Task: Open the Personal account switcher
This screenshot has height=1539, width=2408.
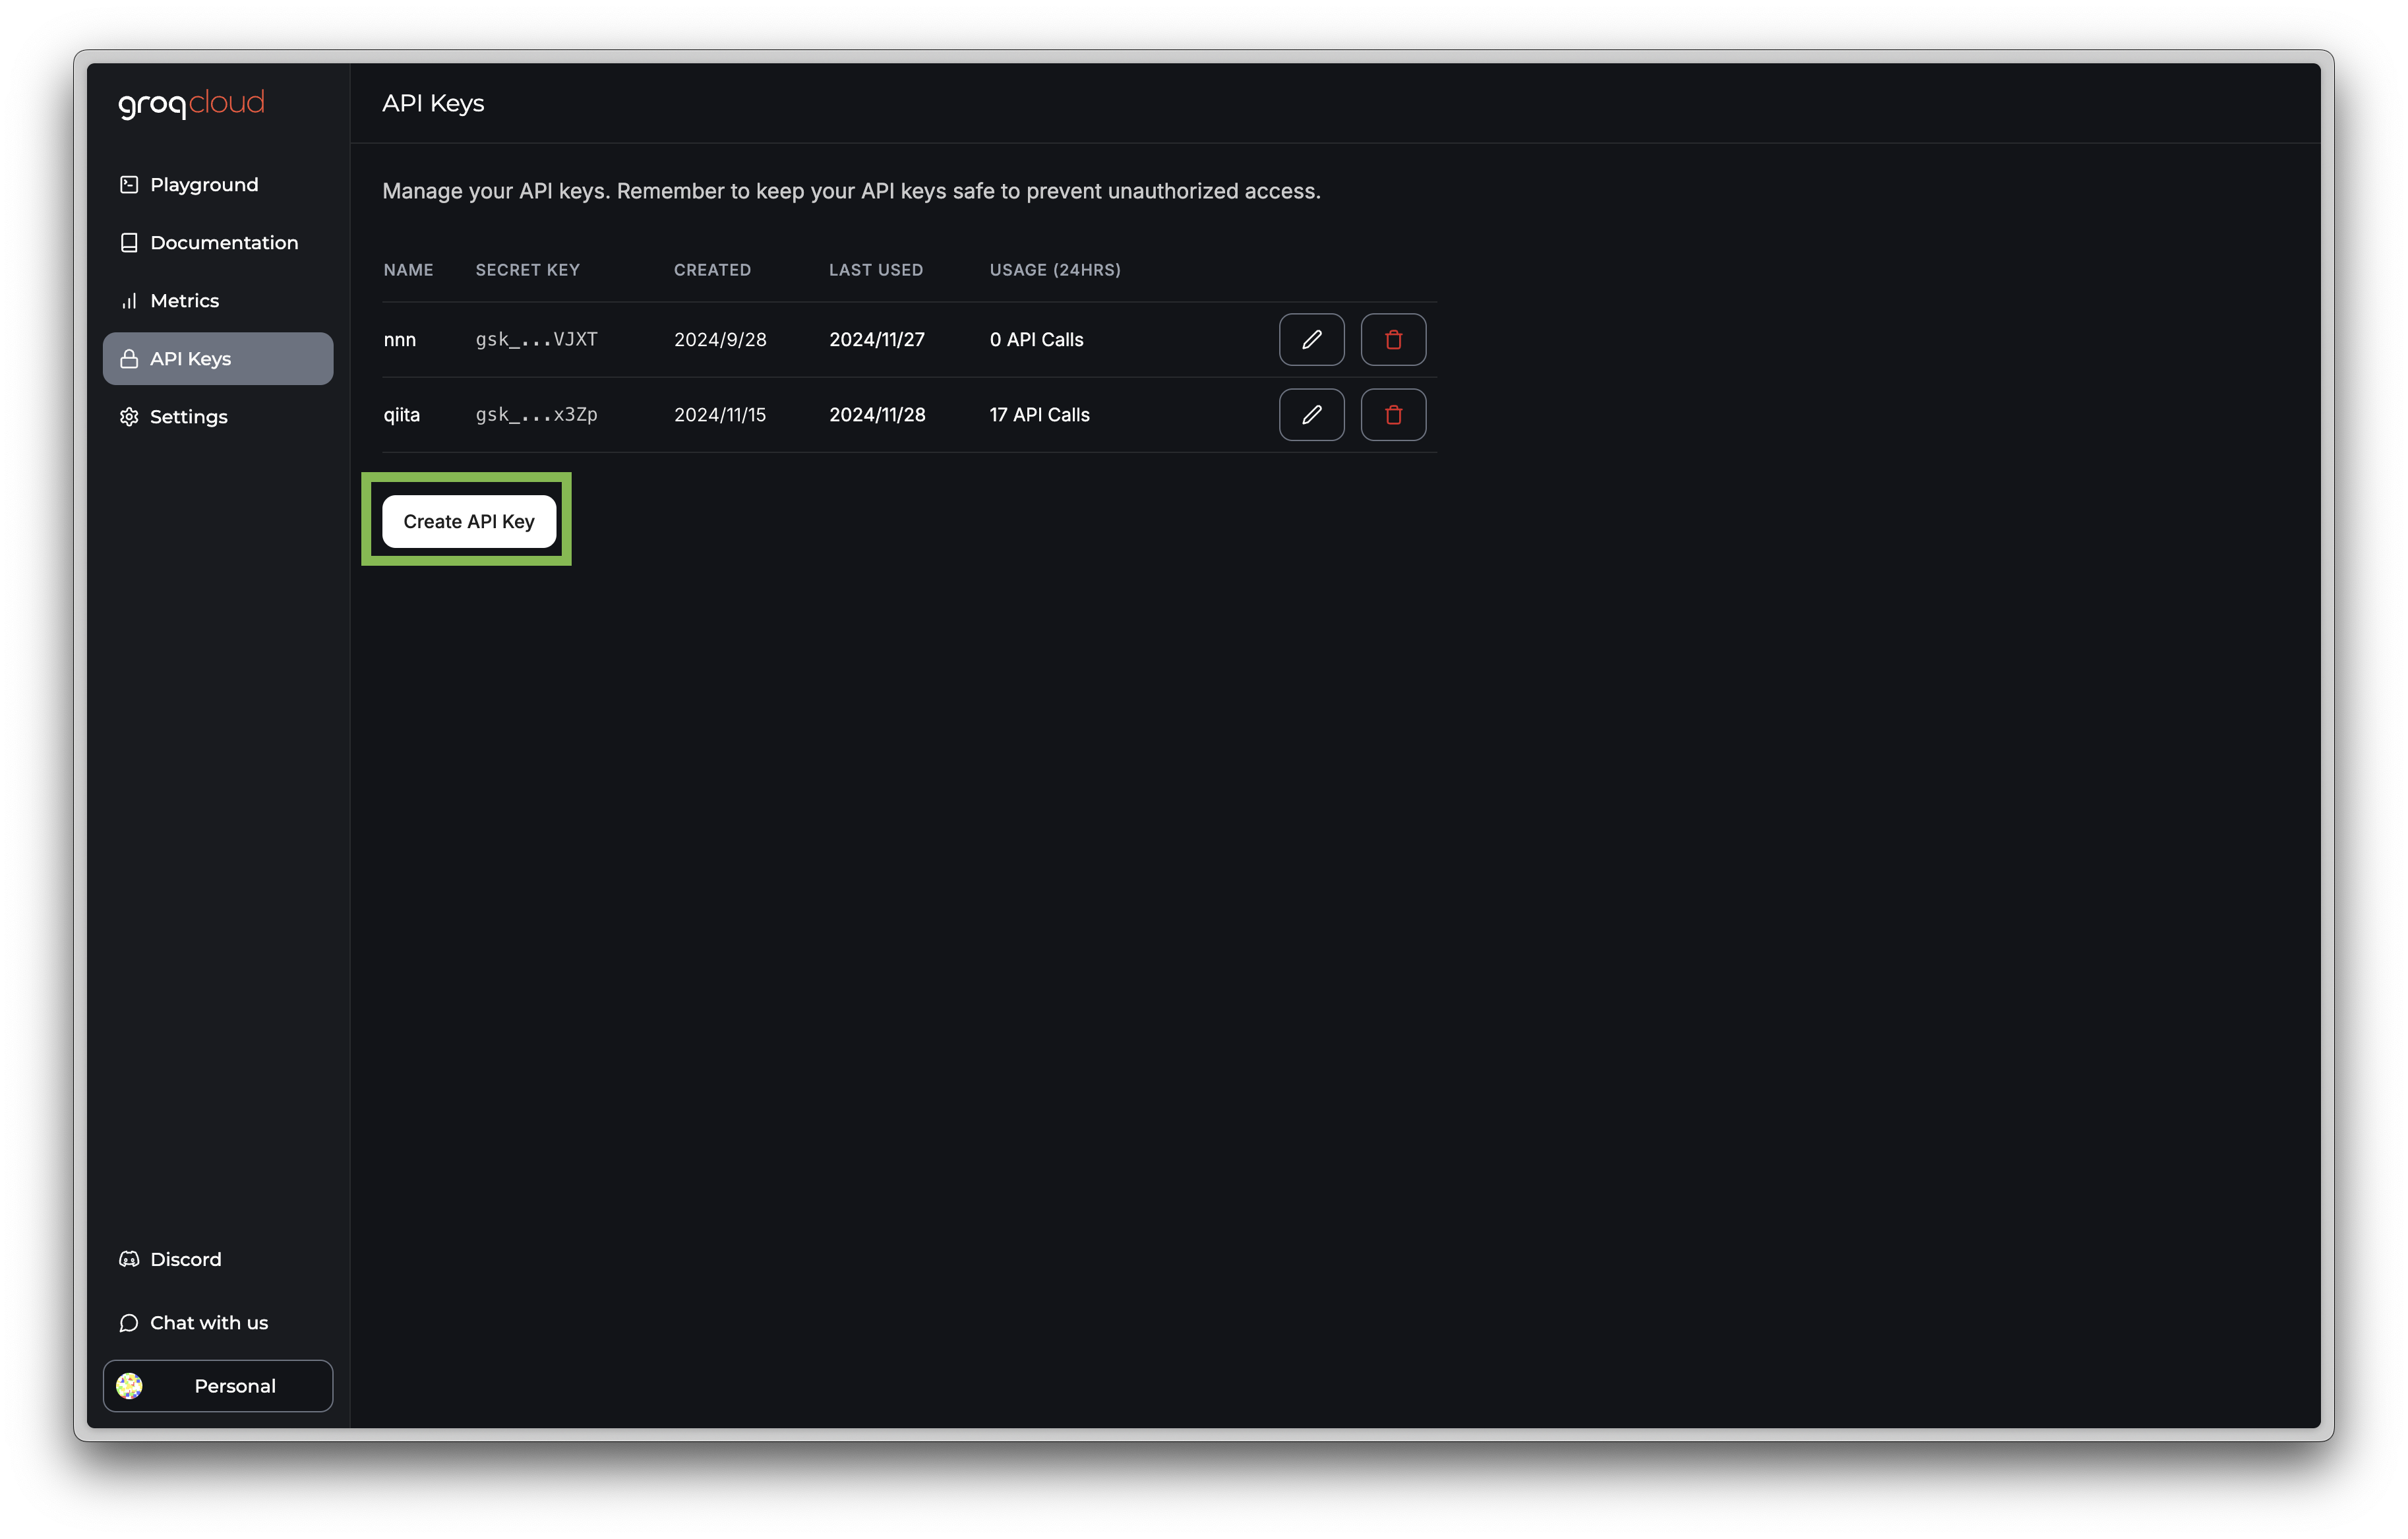Action: click(x=218, y=1385)
